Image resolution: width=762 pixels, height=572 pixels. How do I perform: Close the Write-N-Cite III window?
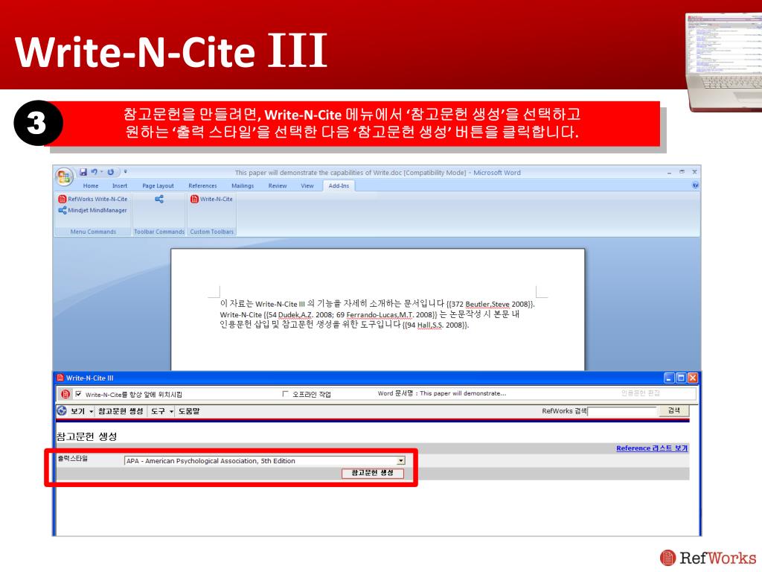point(693,378)
